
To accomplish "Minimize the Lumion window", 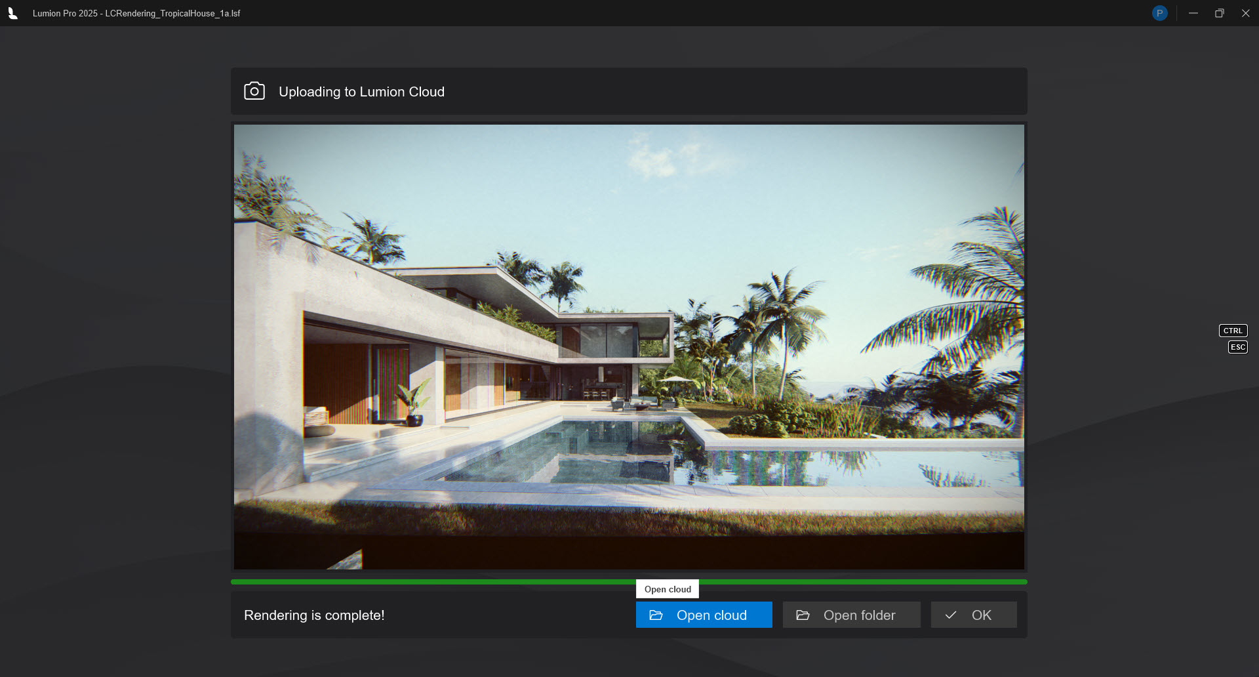I will (1193, 13).
